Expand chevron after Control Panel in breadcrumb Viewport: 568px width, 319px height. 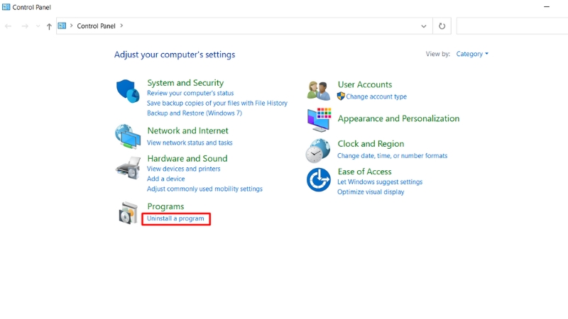[x=121, y=26]
